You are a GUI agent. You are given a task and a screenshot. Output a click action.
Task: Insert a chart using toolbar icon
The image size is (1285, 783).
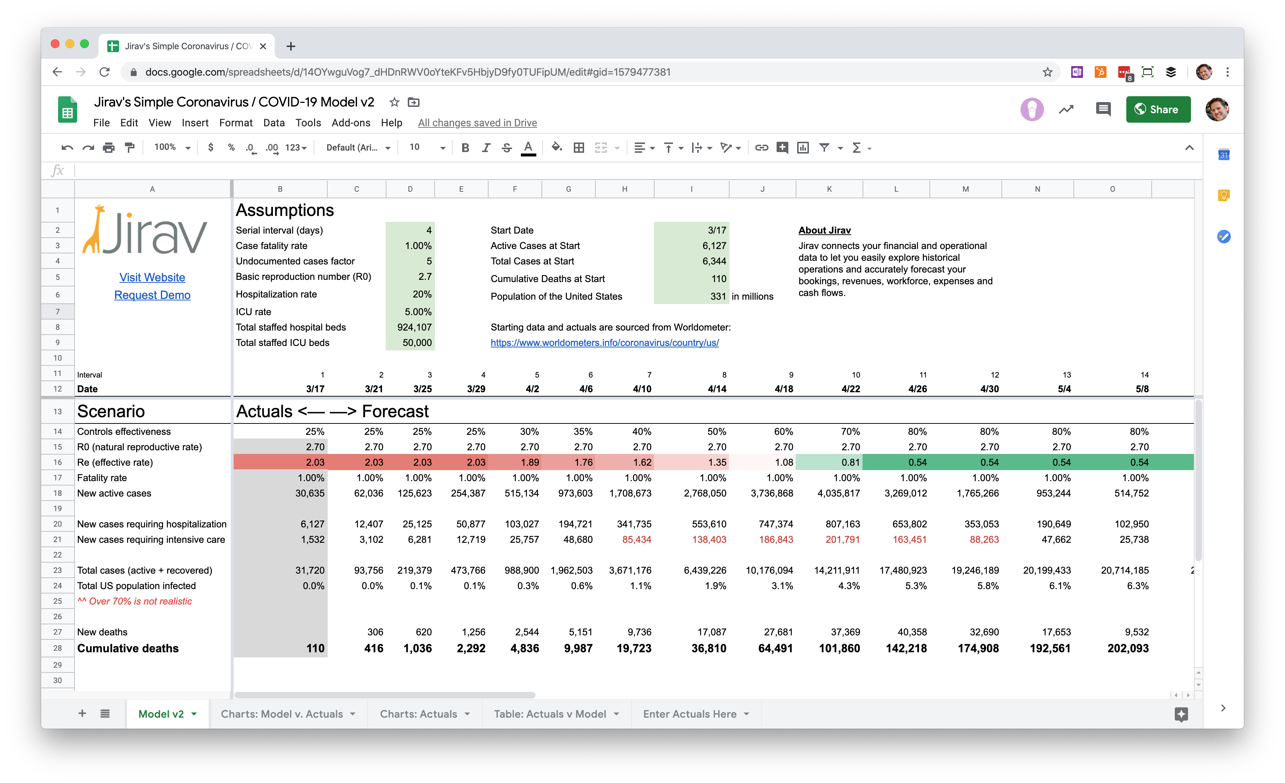click(x=803, y=148)
